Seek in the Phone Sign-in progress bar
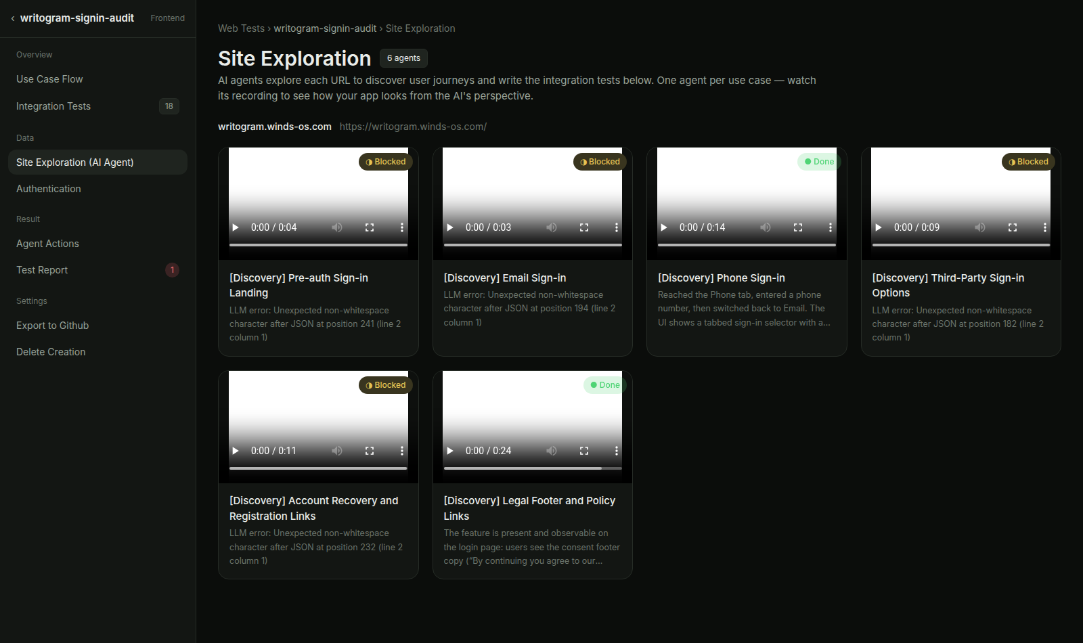 click(747, 244)
